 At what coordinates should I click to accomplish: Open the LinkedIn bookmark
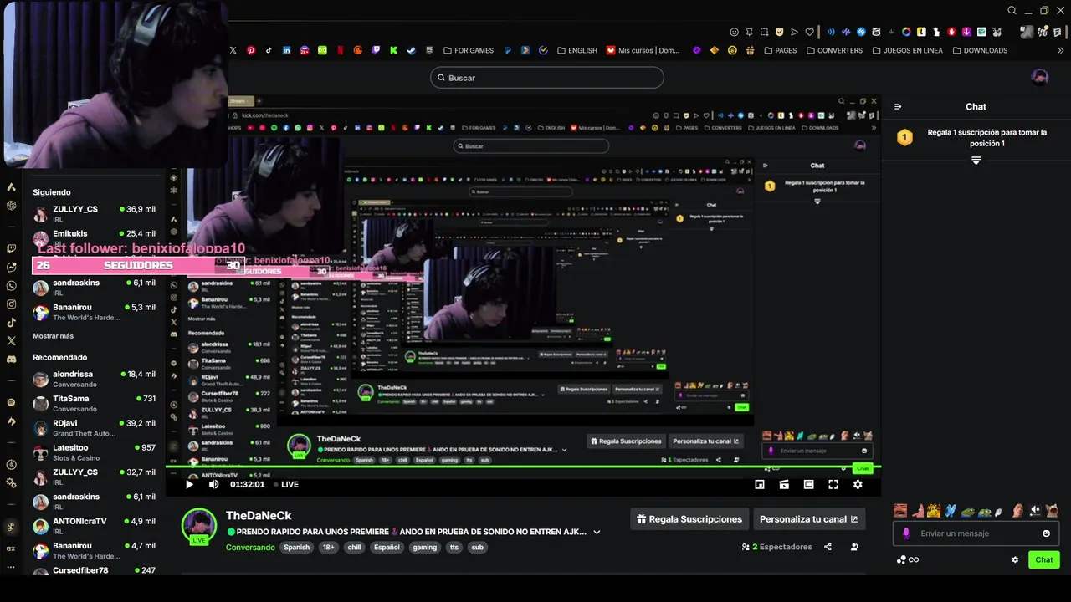click(x=286, y=50)
